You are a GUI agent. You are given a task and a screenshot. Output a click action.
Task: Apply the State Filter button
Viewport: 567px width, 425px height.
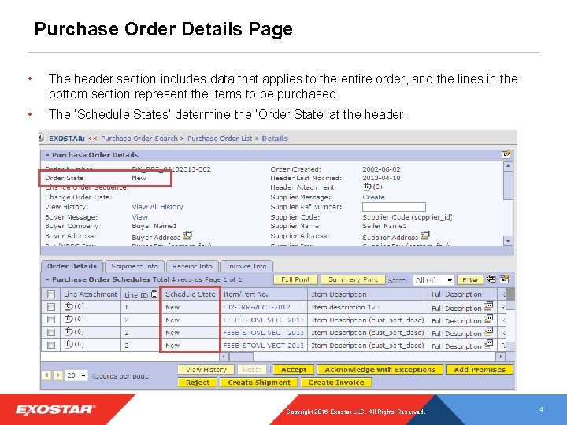[470, 279]
